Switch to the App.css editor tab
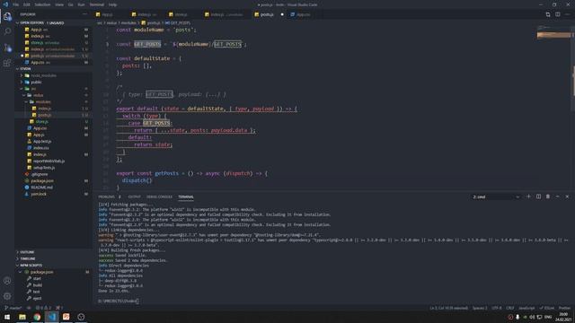Image resolution: width=575 pixels, height=323 pixels. pos(303,14)
